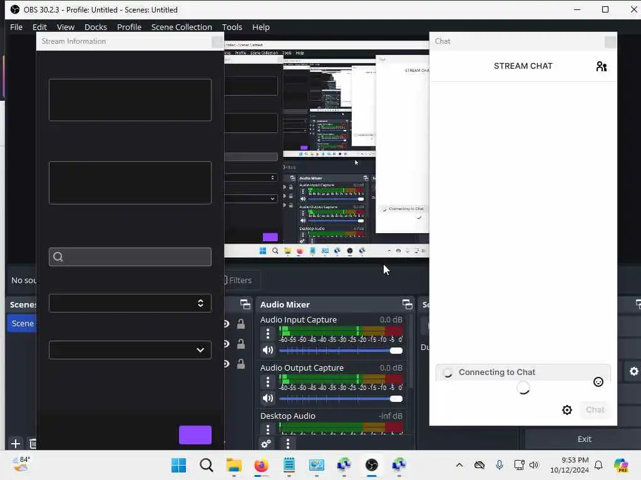The height and width of the screenshot is (480, 641).
Task: Open the notifications bell
Action: (x=598, y=465)
